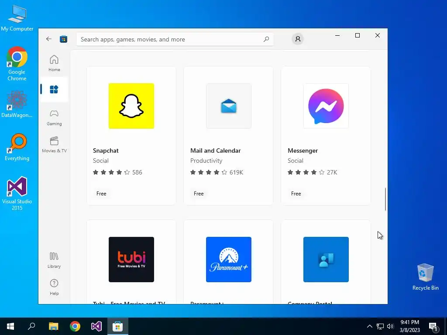The height and width of the screenshot is (335, 447).
Task: Open the Company Portal app icon
Action: pyautogui.click(x=326, y=260)
